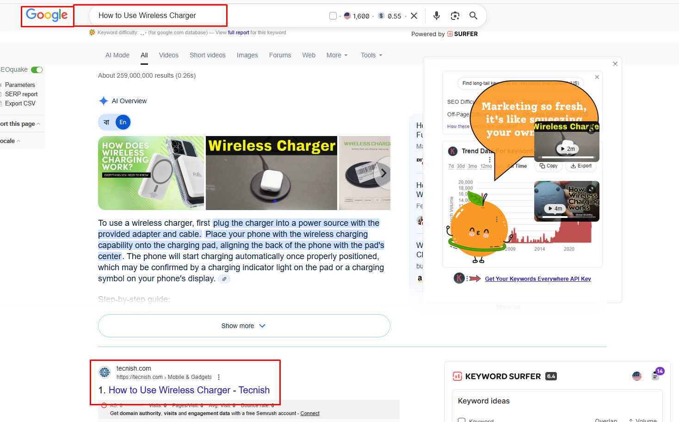Switch AI overview language to En

tap(123, 122)
